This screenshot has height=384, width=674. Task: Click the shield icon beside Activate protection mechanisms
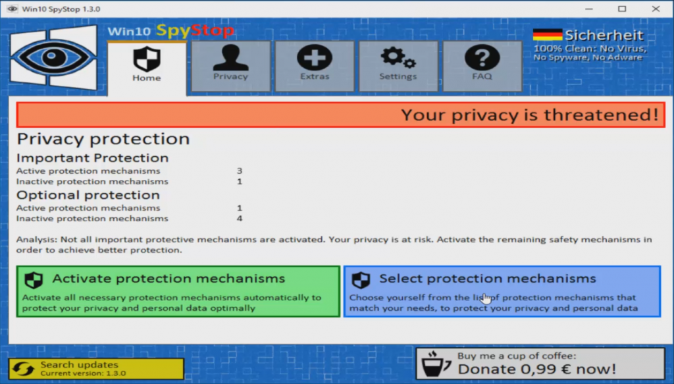pos(34,280)
